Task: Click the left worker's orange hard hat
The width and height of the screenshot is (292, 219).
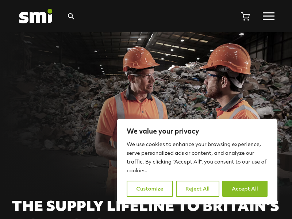Action: pos(140,58)
